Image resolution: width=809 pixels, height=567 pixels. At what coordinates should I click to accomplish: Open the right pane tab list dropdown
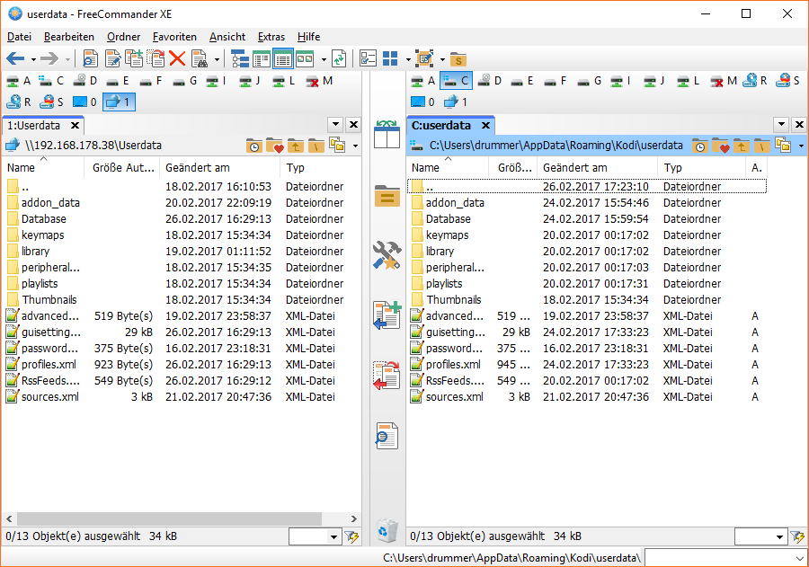point(781,124)
